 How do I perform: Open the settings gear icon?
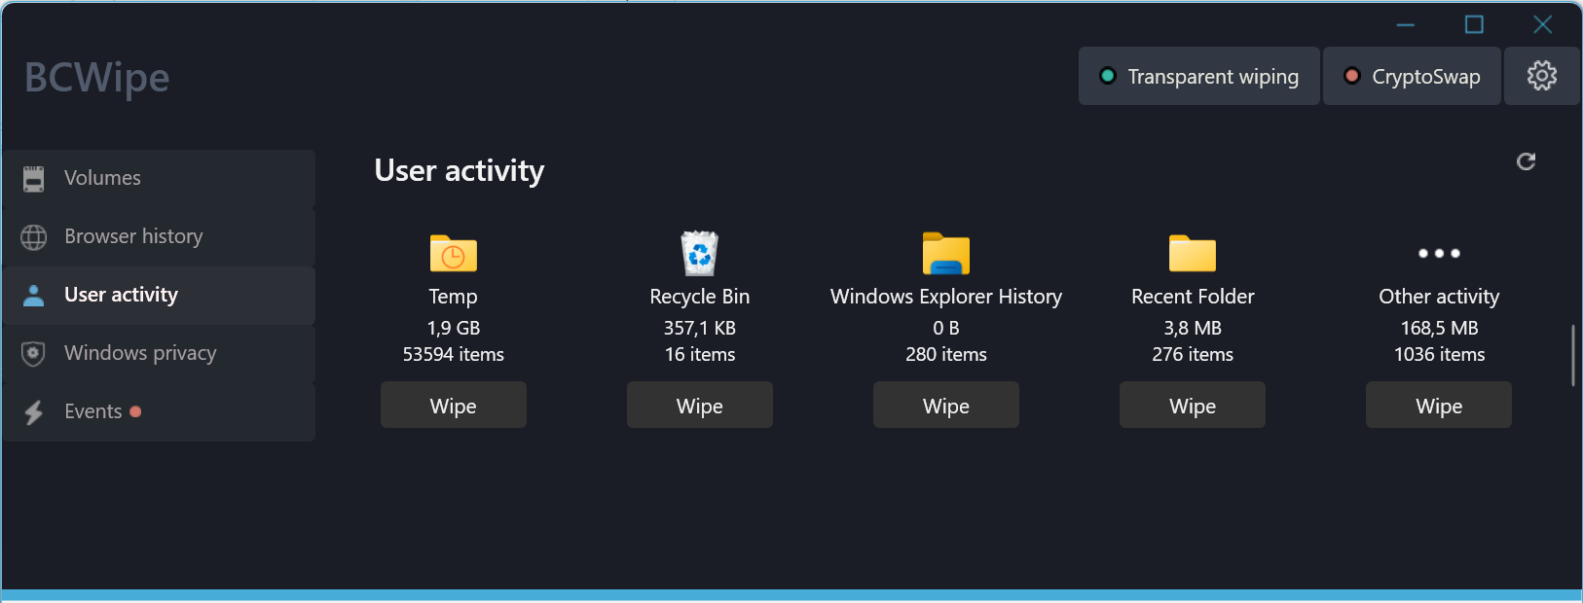coord(1541,76)
